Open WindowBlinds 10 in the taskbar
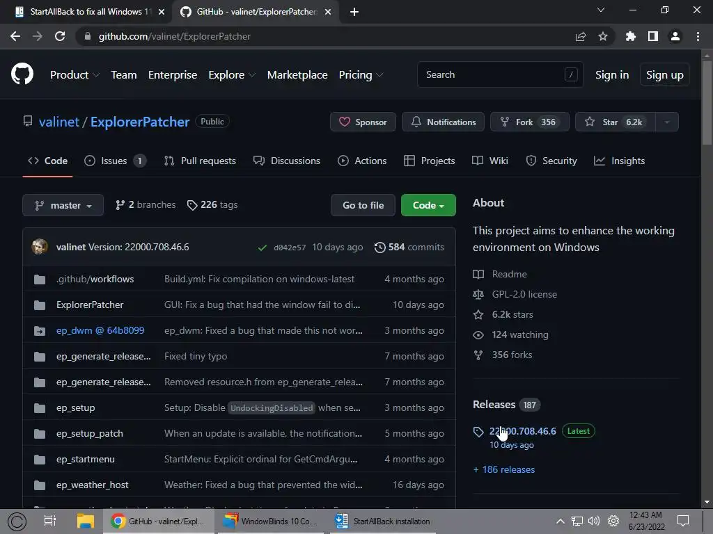This screenshot has height=534, width=713. [x=271, y=521]
